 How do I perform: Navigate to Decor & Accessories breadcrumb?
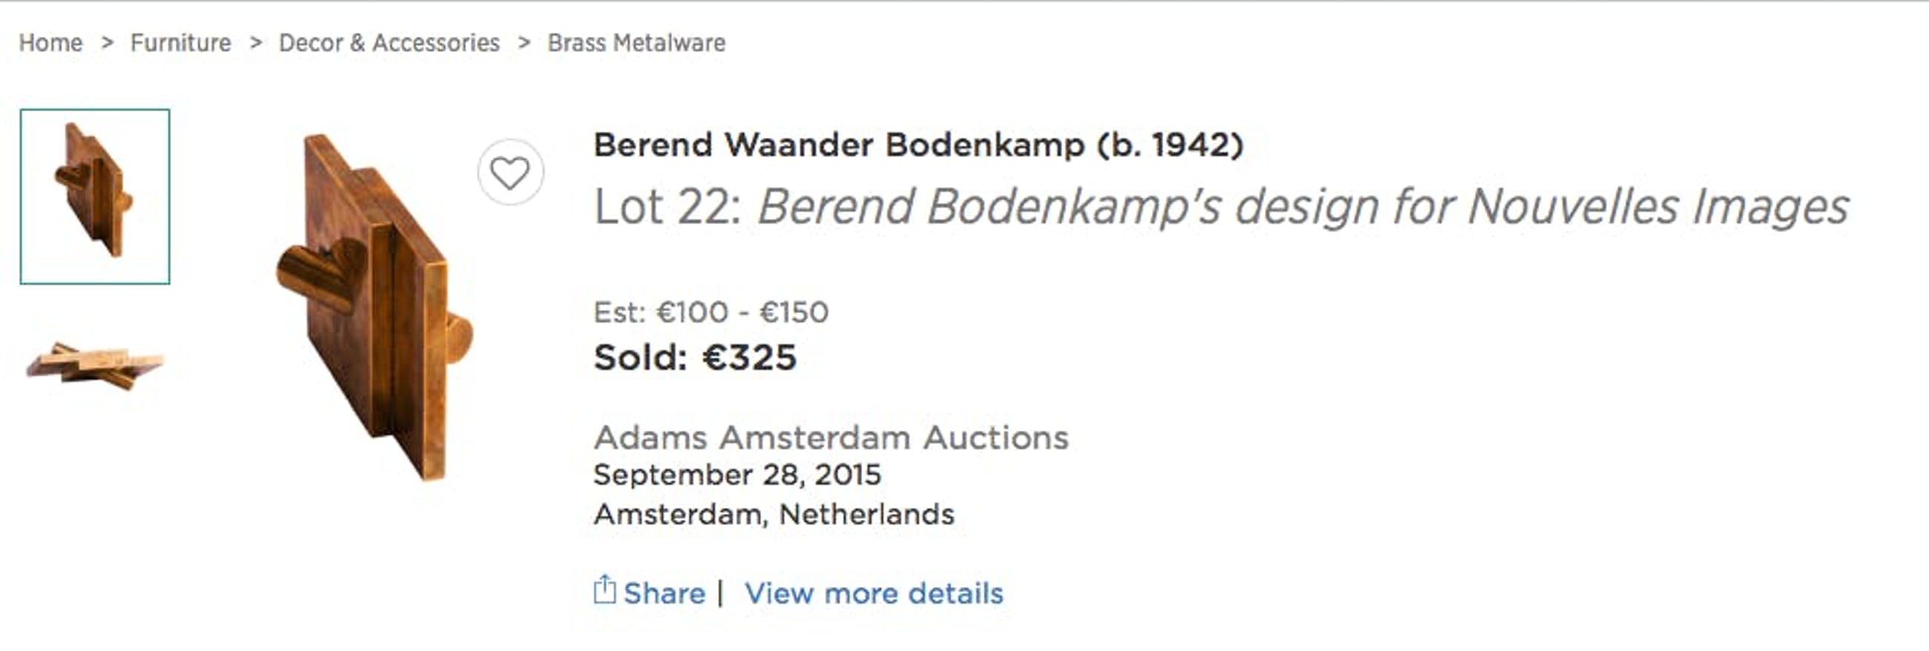[x=389, y=43]
